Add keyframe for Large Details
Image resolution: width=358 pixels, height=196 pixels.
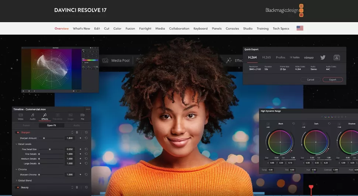click(x=80, y=163)
